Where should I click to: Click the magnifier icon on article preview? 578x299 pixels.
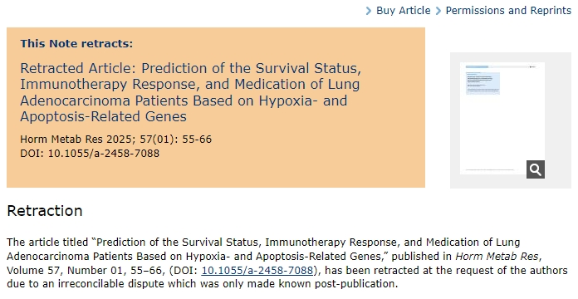click(x=536, y=169)
